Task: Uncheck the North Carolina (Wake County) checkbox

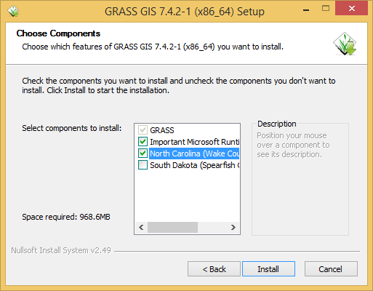Action: coord(143,154)
